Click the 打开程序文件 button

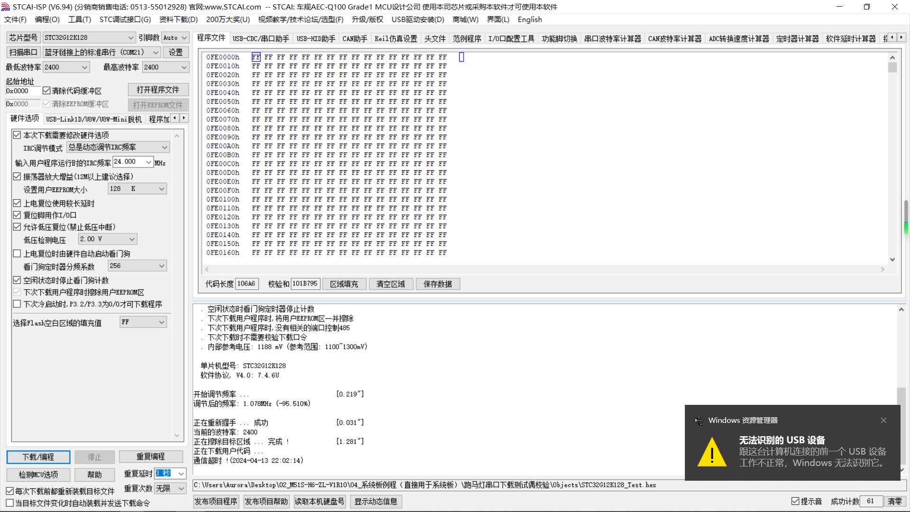pyautogui.click(x=158, y=90)
